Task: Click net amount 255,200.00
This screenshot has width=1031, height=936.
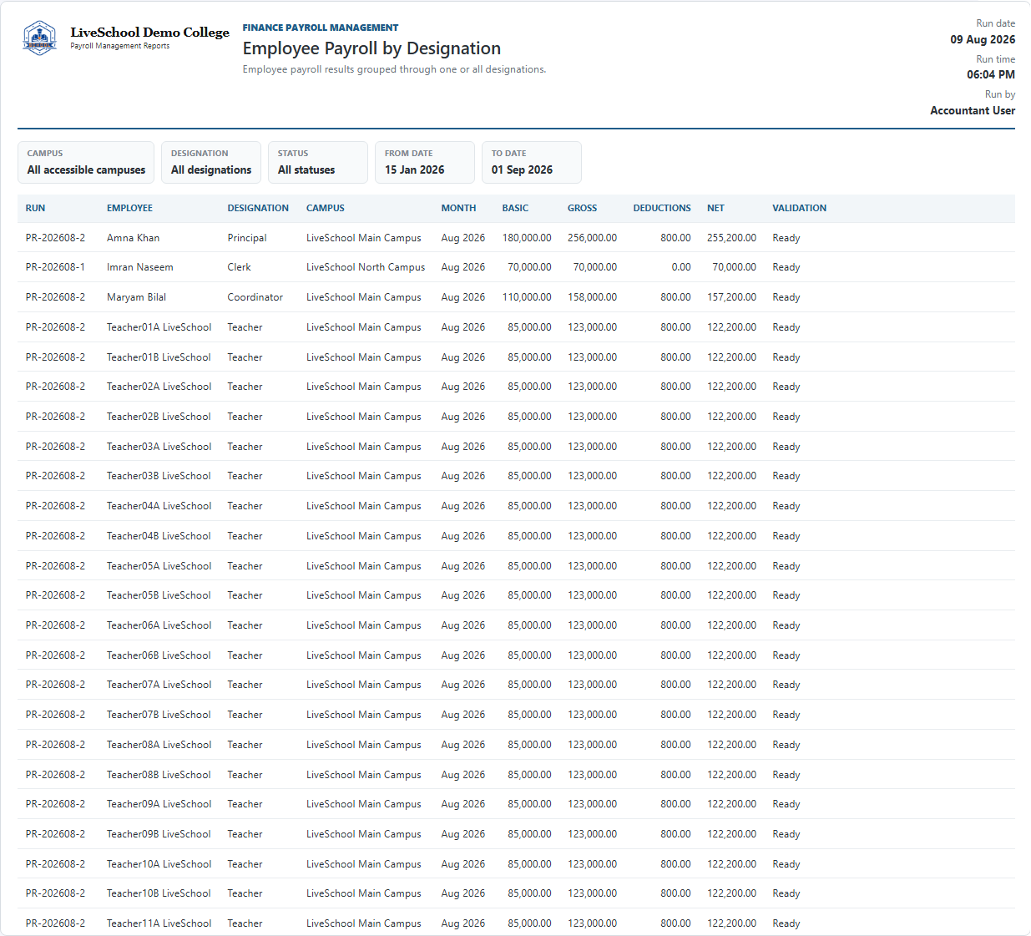Action: [731, 238]
